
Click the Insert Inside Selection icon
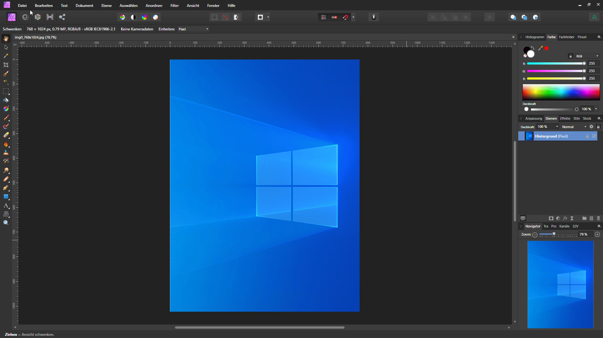(536, 17)
